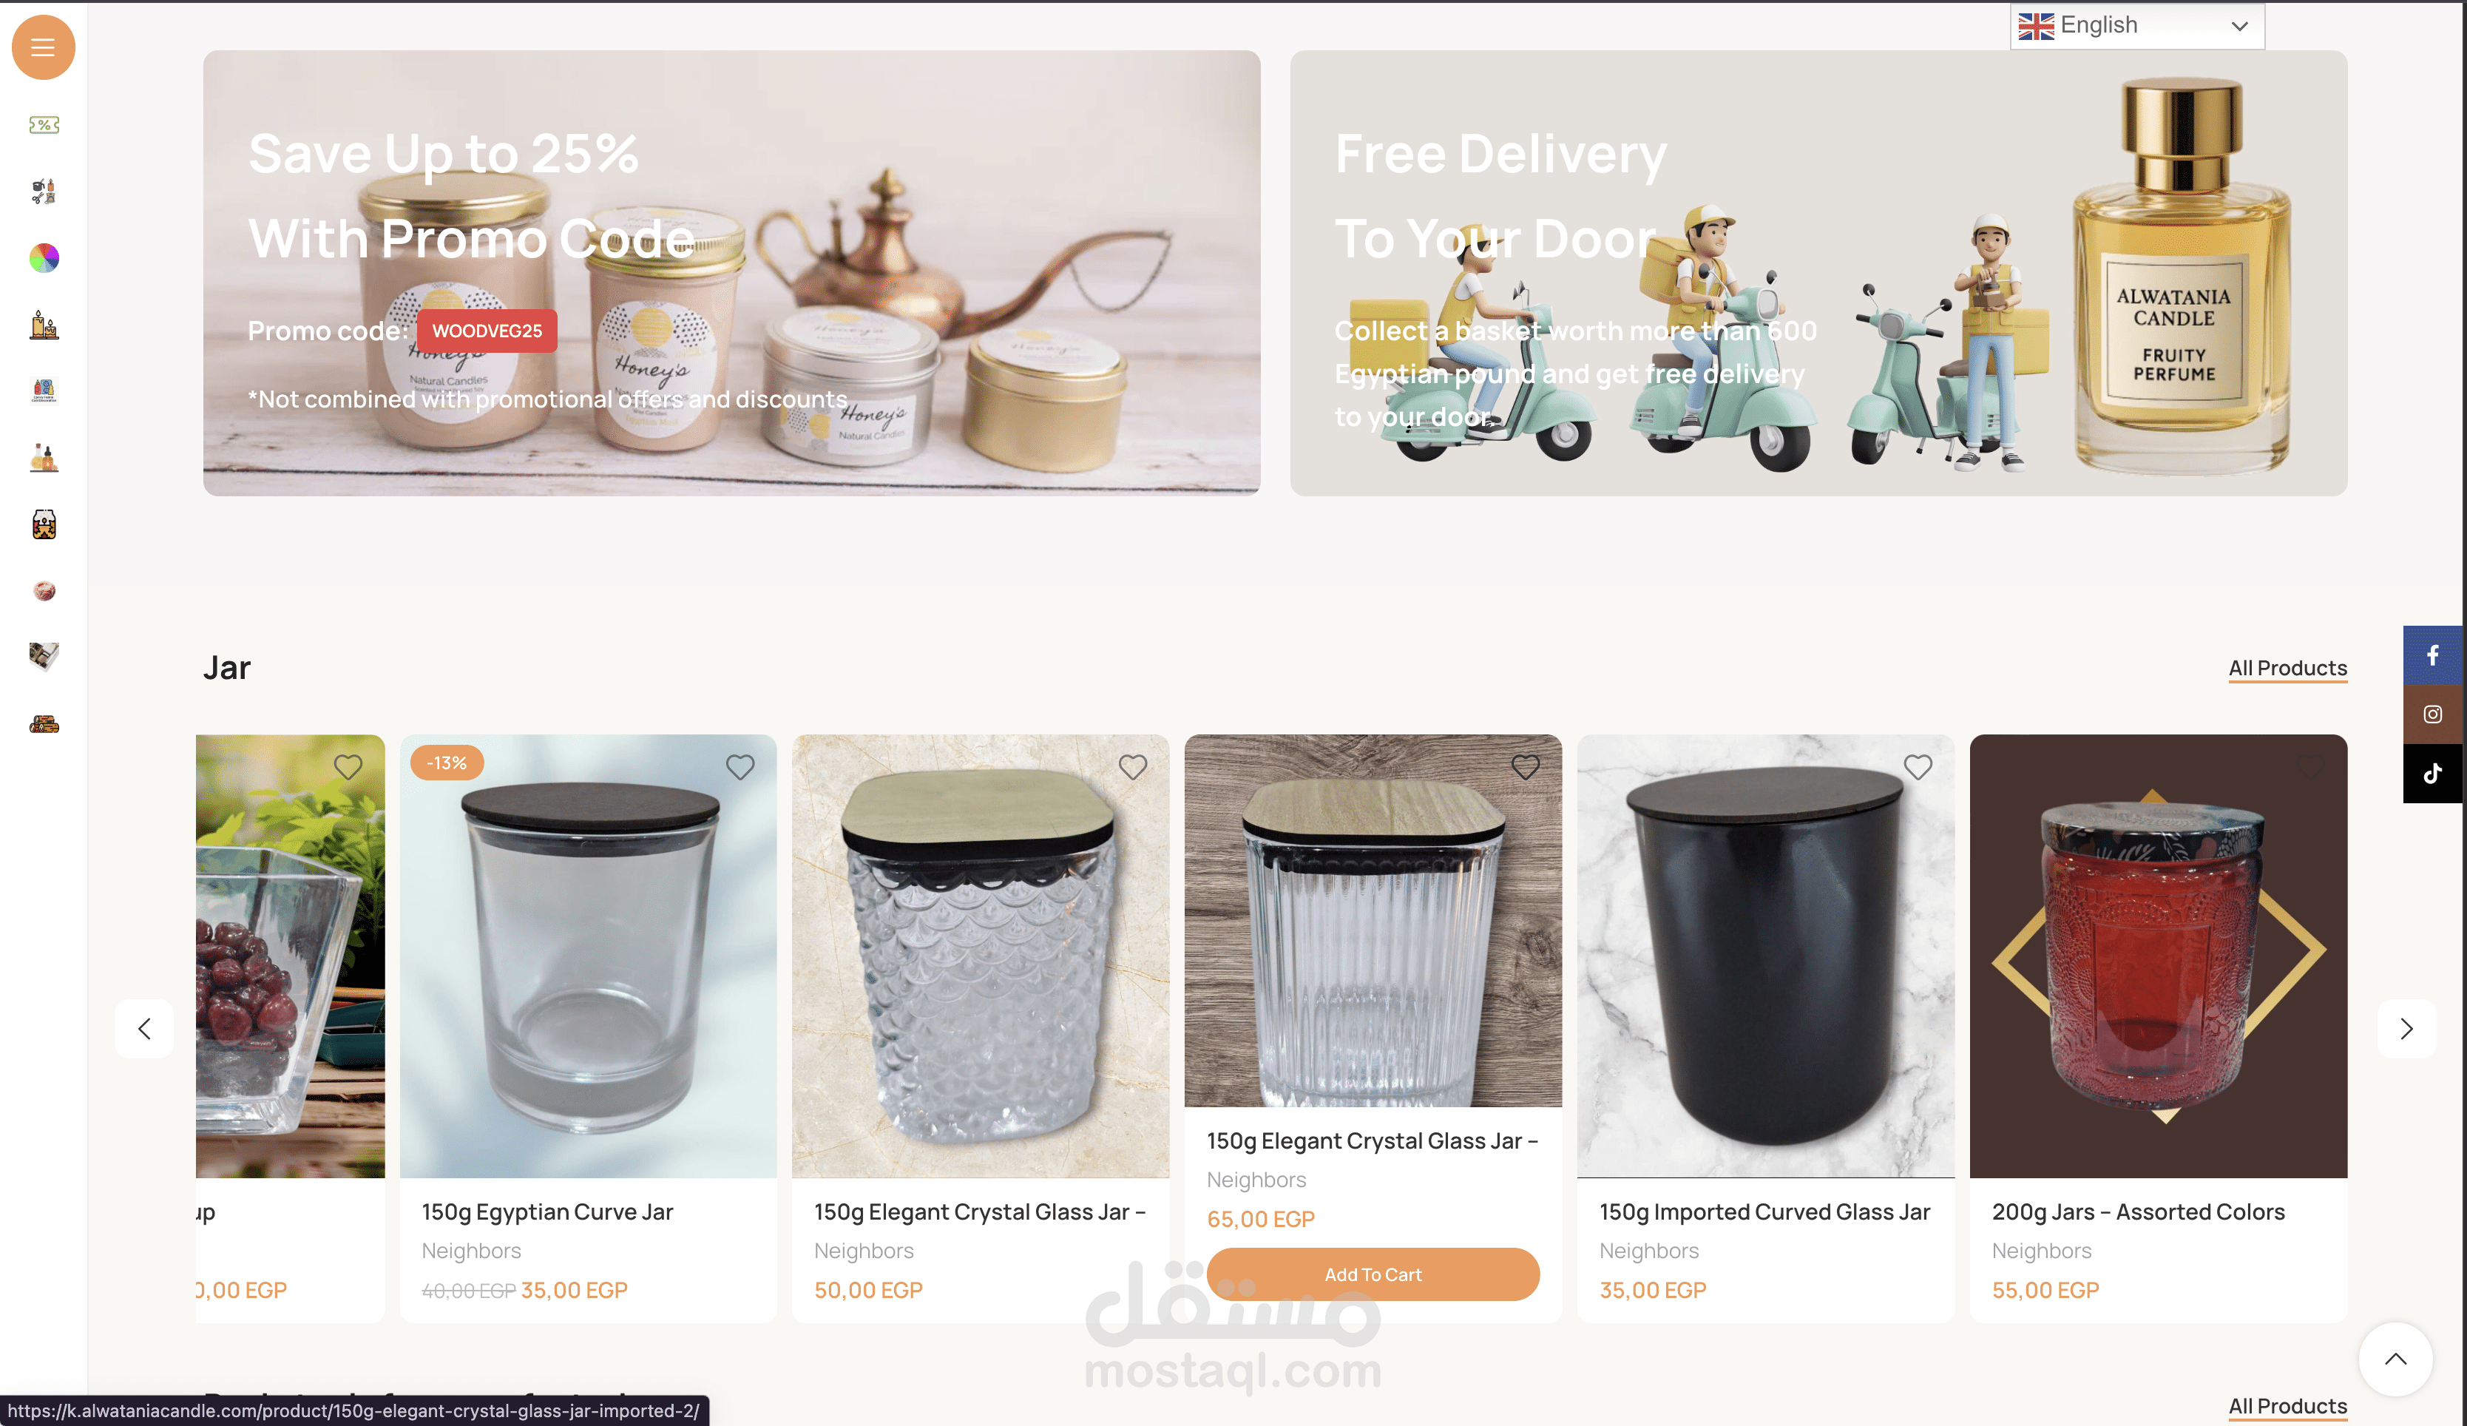Show previous products with the left carousel arrow

click(144, 1028)
